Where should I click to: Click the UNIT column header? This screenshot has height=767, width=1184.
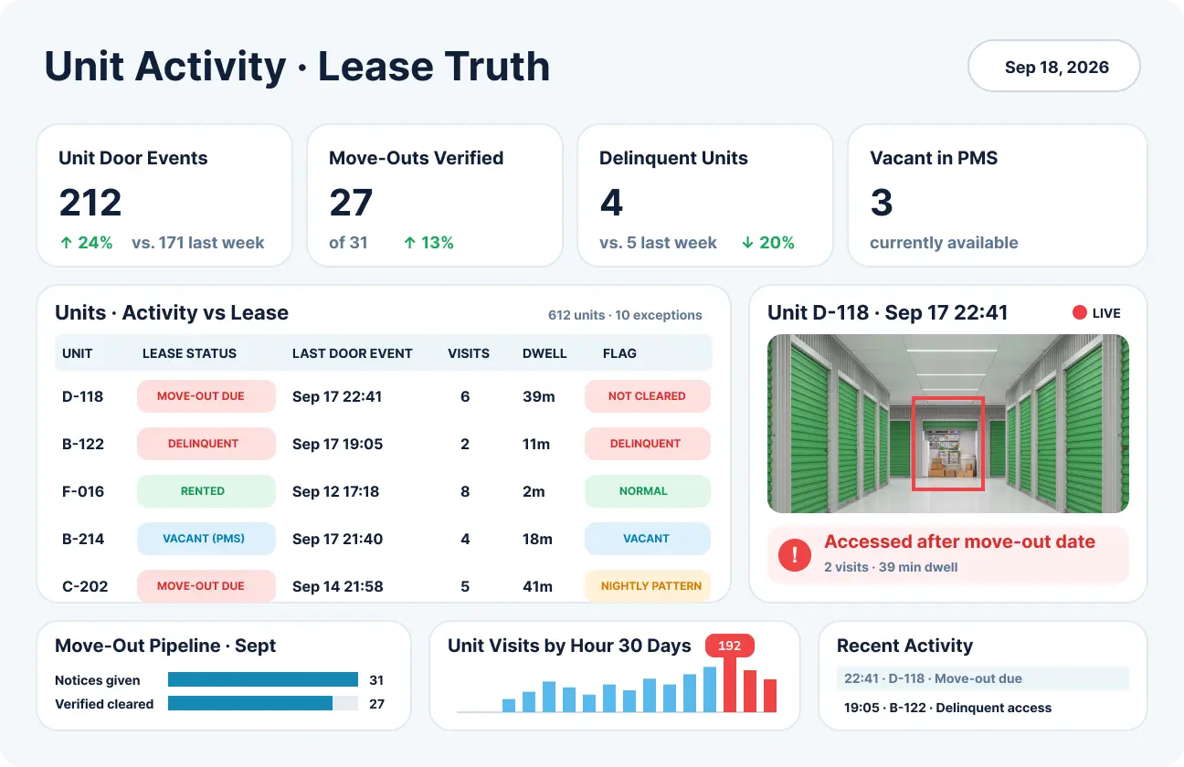coord(78,353)
